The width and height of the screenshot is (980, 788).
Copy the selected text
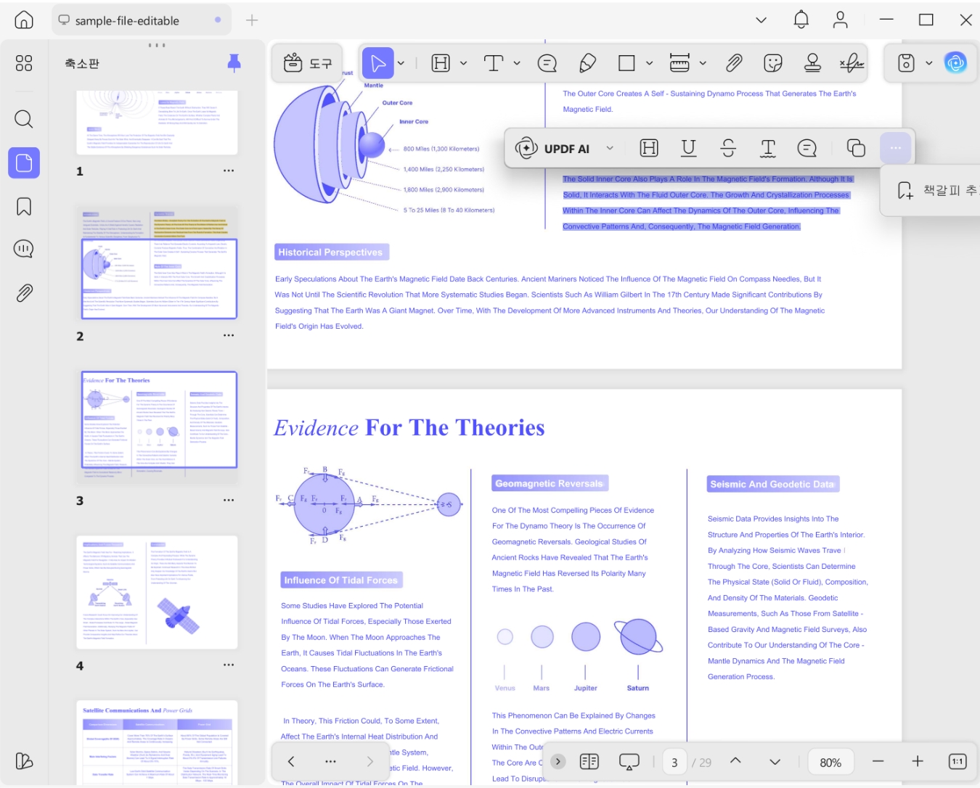tap(856, 149)
